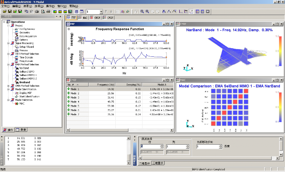This screenshot has height=172, width=285.
Task: Sort by the Frequency (Hz) column header
Action: [102, 85]
